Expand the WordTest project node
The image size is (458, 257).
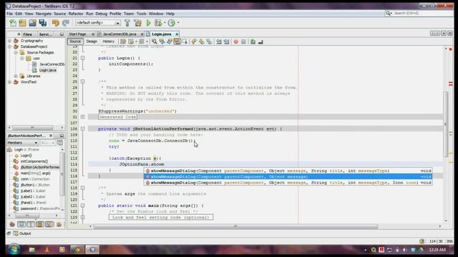(9, 82)
